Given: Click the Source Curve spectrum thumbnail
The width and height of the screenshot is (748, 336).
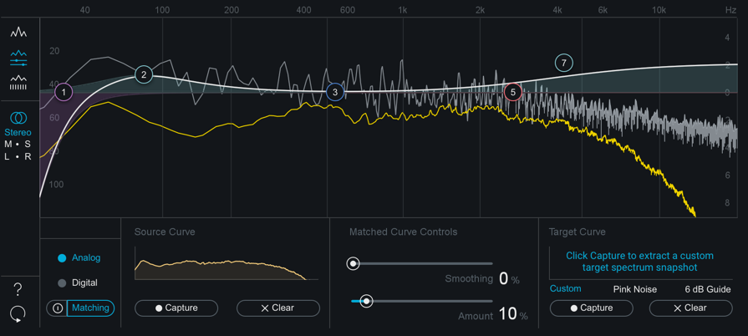Looking at the screenshot, I should coord(226,263).
